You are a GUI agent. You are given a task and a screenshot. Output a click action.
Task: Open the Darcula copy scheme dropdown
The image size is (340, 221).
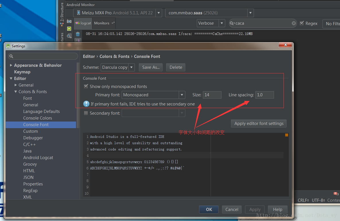131,67
